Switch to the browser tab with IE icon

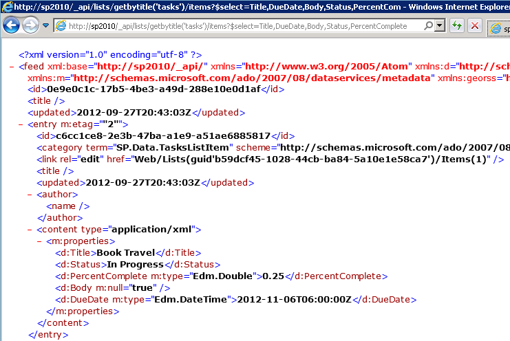pyautogui.click(x=498, y=28)
